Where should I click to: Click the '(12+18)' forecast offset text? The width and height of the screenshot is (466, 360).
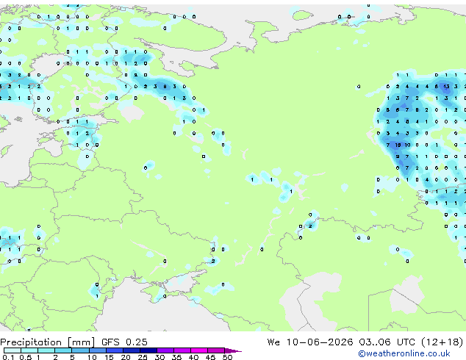click(442, 342)
